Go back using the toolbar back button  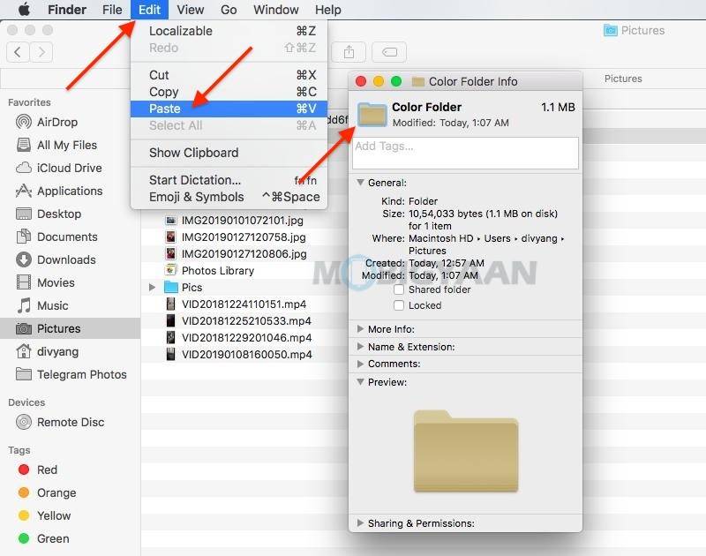19,52
